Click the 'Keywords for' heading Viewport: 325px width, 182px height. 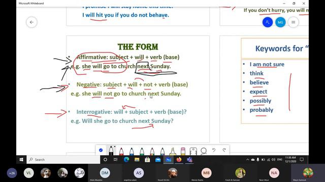281,49
